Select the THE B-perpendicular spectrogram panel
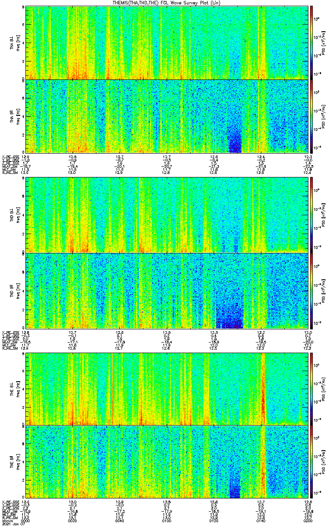 click(166, 388)
